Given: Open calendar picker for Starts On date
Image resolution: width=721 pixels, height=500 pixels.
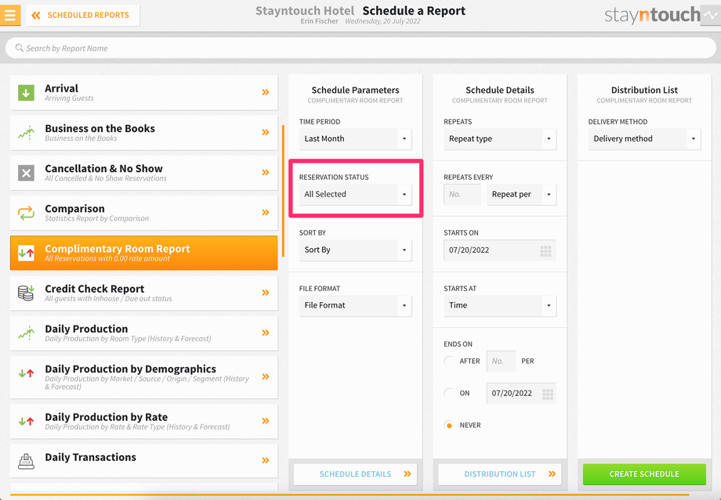Looking at the screenshot, I should (x=545, y=250).
